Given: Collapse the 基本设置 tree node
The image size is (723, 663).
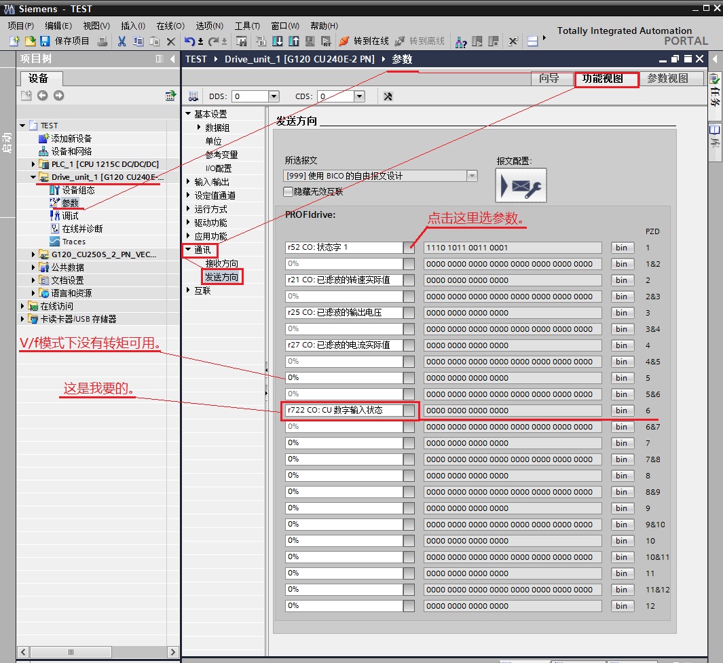Looking at the screenshot, I should coord(188,113).
